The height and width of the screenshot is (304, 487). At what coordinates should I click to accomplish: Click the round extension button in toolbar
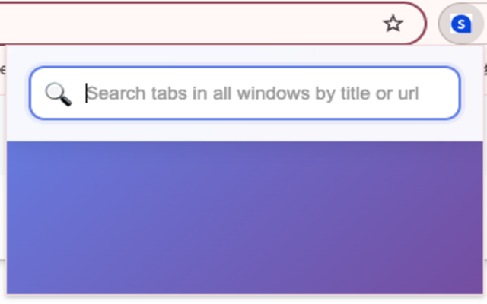[460, 24]
